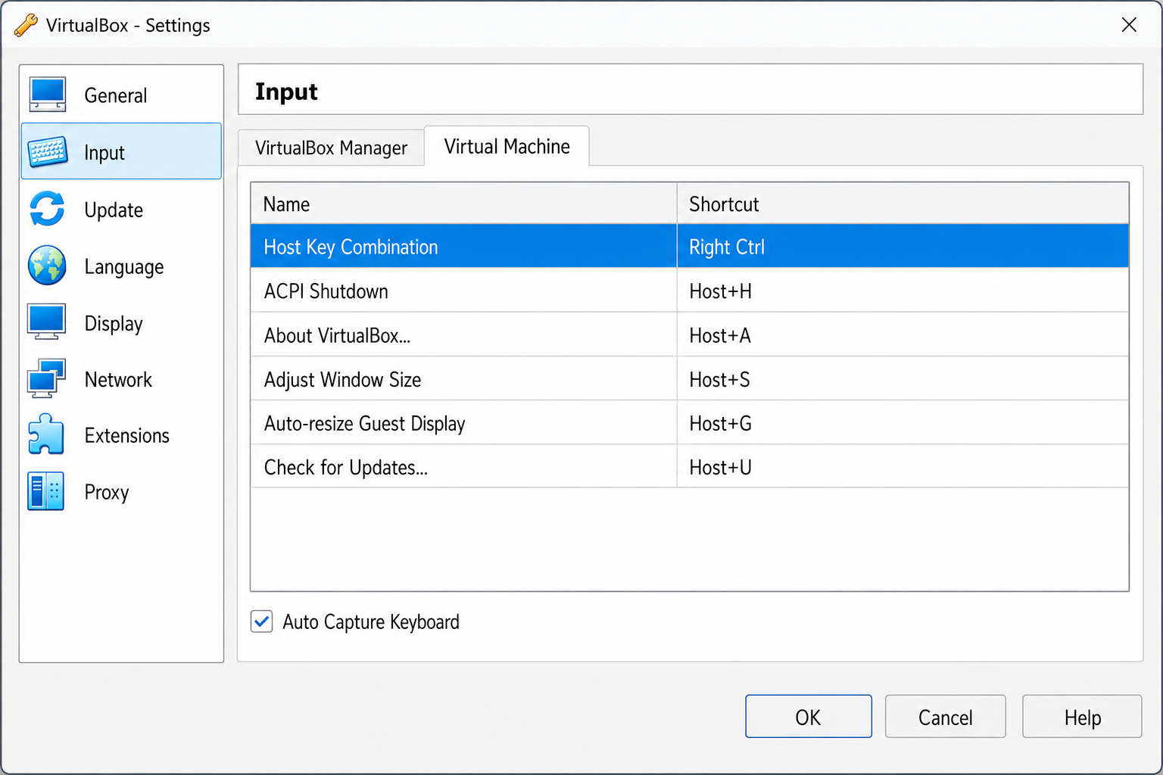Edit the Host+S shortcut cell
This screenshot has width=1163, height=775.
tap(903, 378)
